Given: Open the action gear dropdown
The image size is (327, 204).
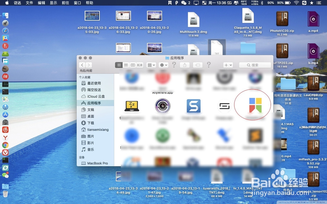Looking at the screenshot, I should click(x=163, y=65).
